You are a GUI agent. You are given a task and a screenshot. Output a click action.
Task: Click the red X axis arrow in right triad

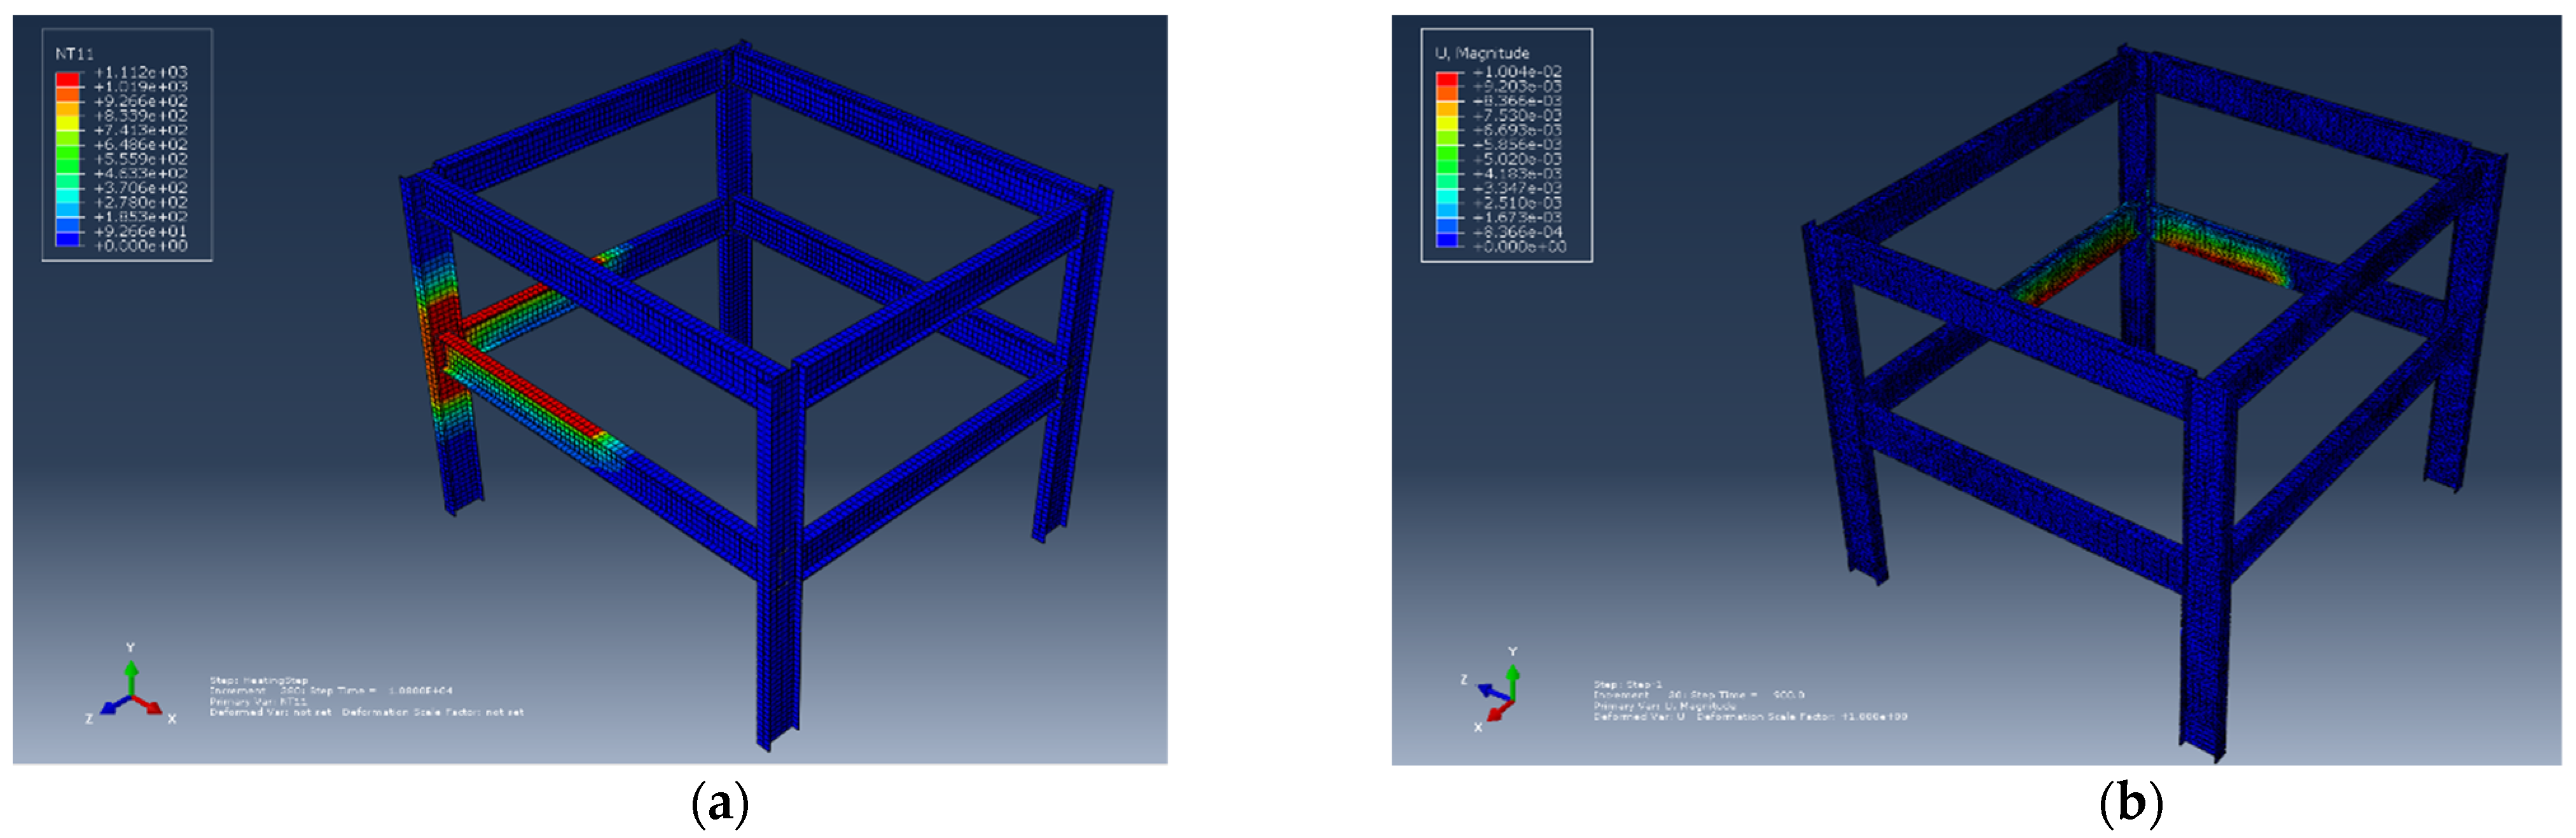click(x=1497, y=713)
